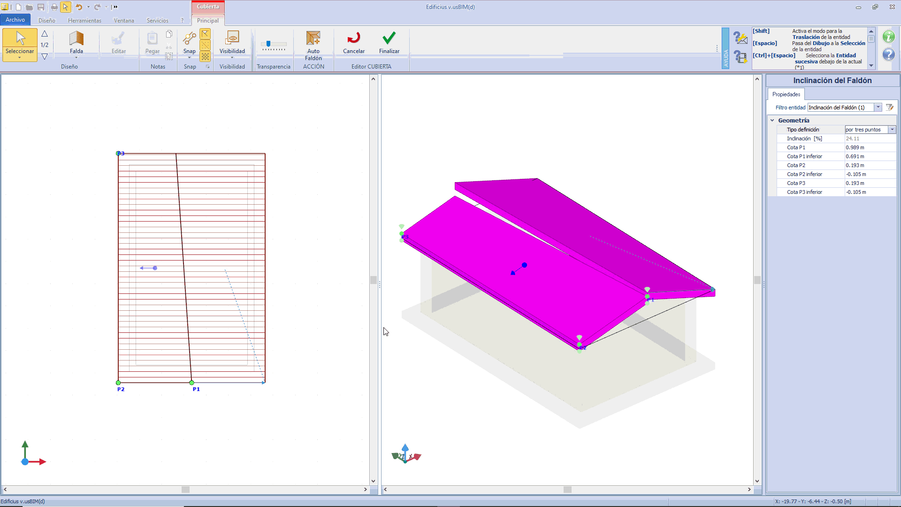Open the Filtro entidad combo box
The height and width of the screenshot is (507, 901).
878,108
